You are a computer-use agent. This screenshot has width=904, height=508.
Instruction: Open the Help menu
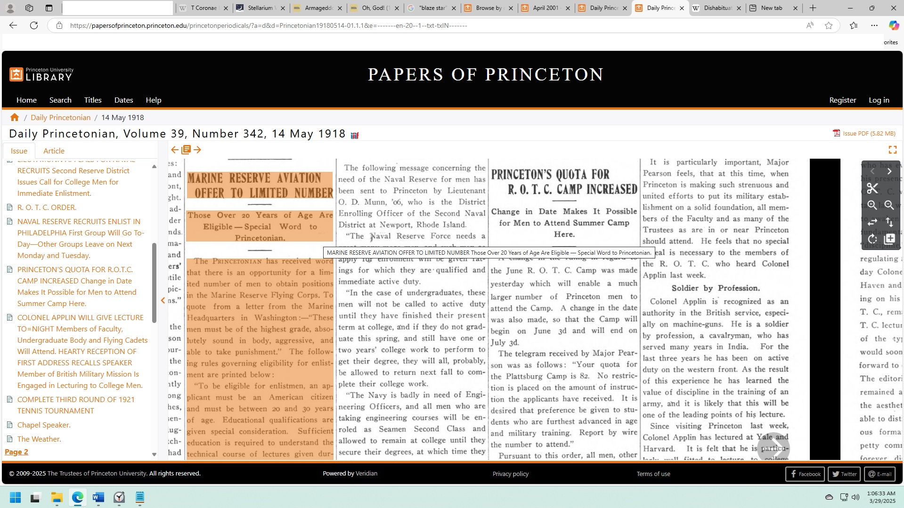[154, 100]
